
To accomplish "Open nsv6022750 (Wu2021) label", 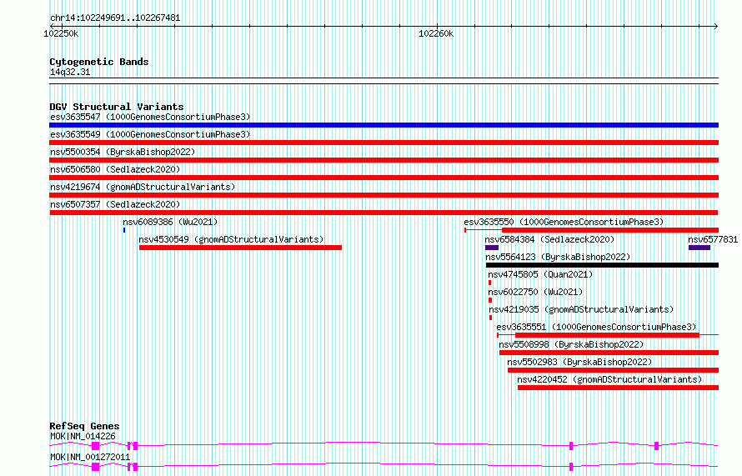I will click(x=536, y=292).
